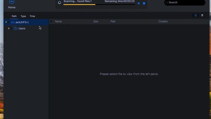Image resolution: width=211 pixels, height=119 pixels.
Task: Click the scan progress bar
Action: (99, 5)
